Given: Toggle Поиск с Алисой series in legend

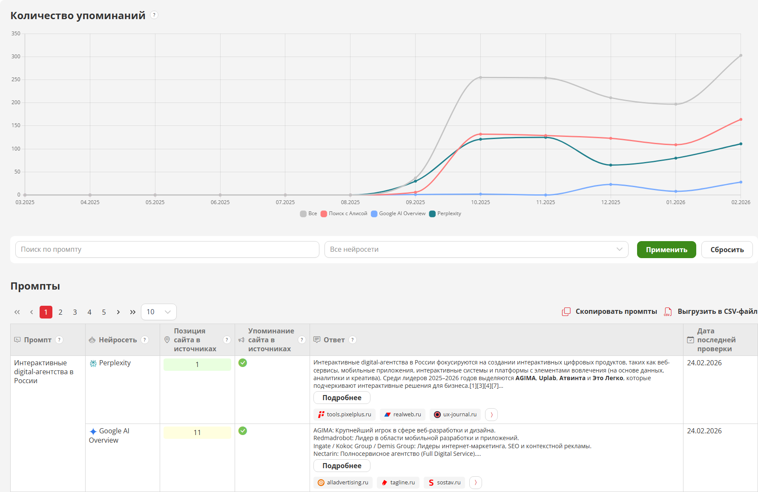Looking at the screenshot, I should (x=344, y=213).
